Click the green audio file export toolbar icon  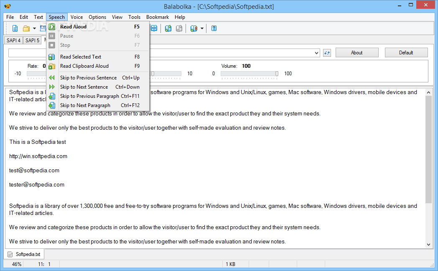click(x=168, y=28)
